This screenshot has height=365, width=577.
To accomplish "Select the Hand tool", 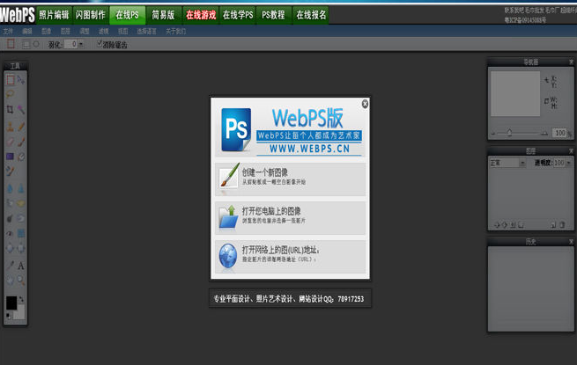I will click(10, 281).
